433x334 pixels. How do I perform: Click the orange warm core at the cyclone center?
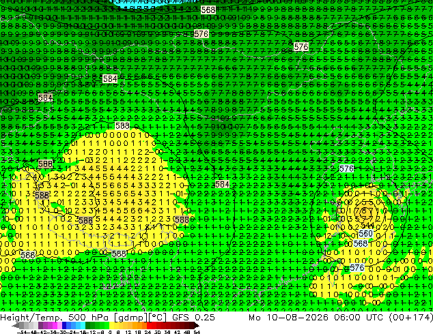click(365, 211)
